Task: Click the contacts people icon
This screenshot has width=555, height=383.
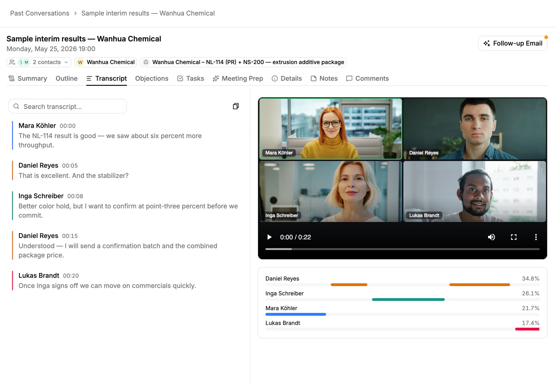Action: tap(12, 62)
